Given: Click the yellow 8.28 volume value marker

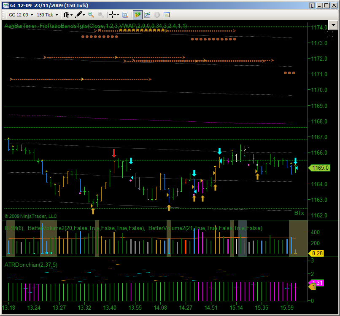Looking at the screenshot, I should click(316, 253).
